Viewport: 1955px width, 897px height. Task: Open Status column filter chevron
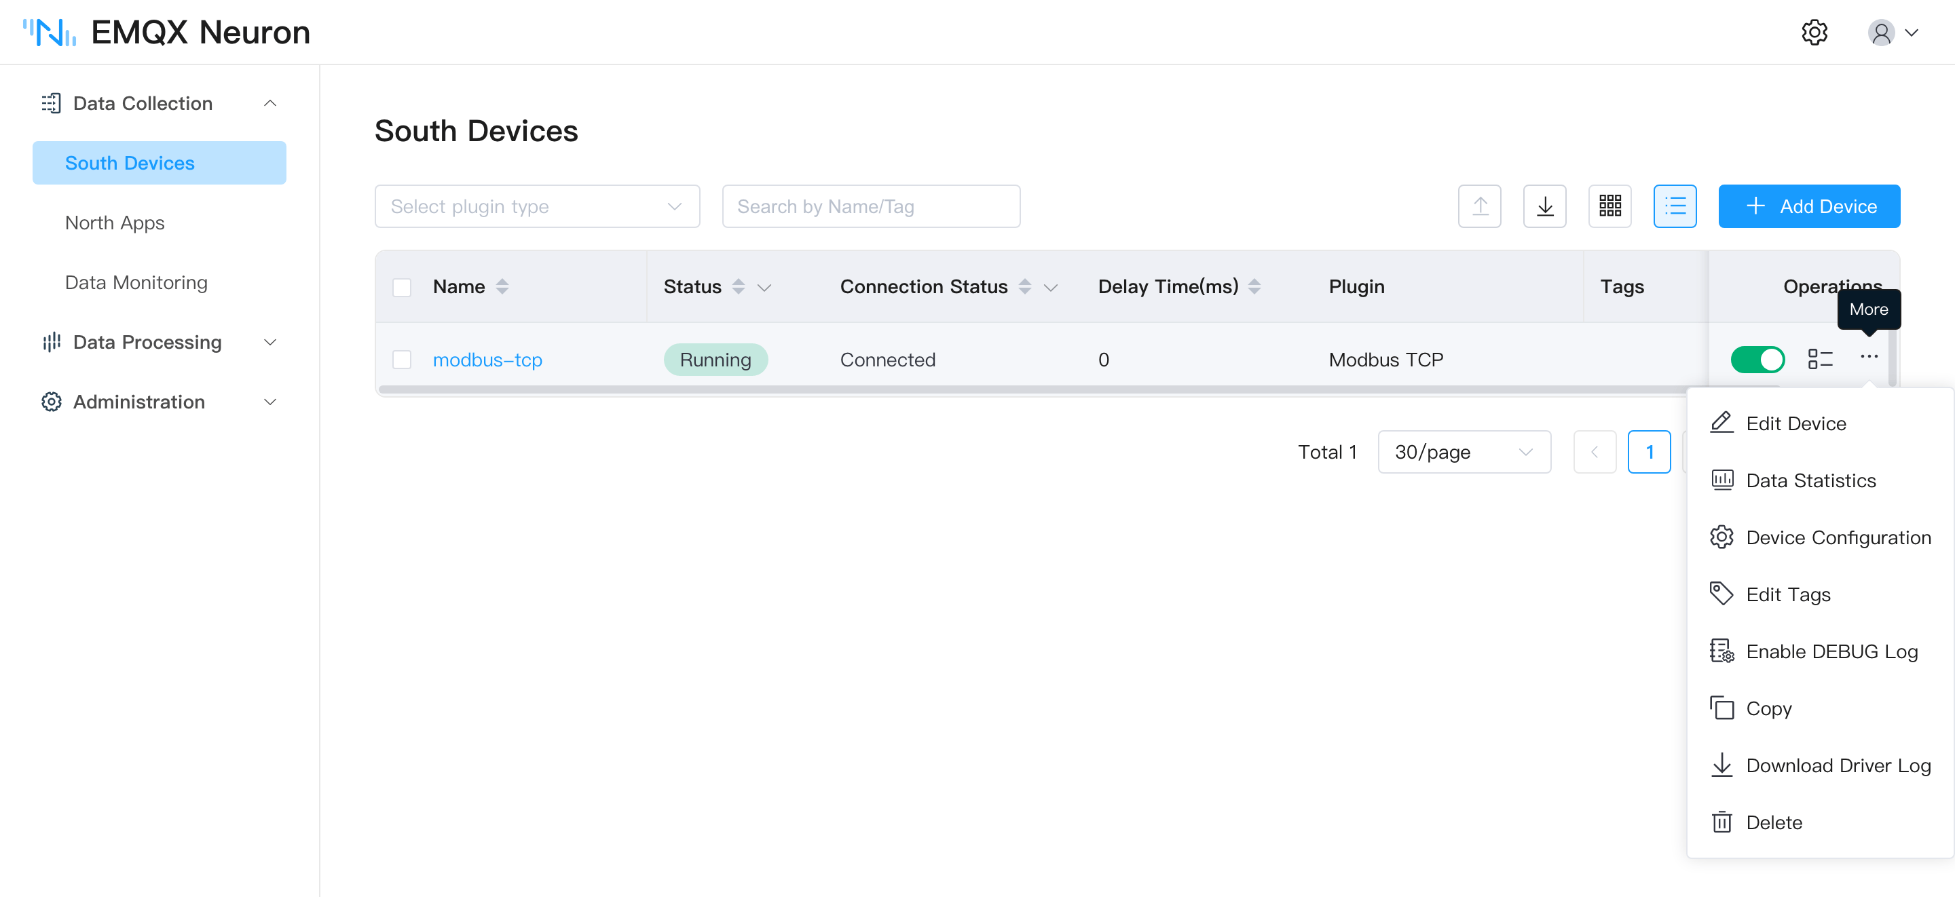pyautogui.click(x=764, y=287)
